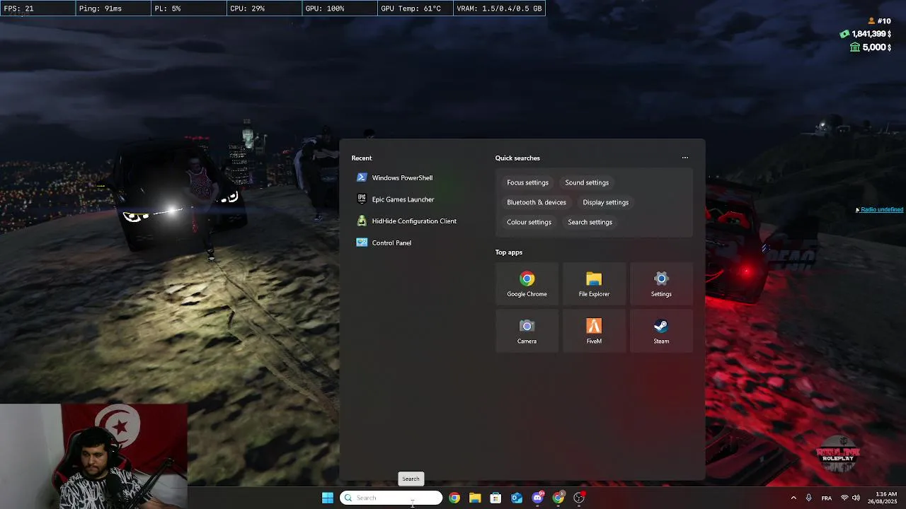Open volume speaker tray icon
This screenshot has height=509, width=906.
pos(856,498)
